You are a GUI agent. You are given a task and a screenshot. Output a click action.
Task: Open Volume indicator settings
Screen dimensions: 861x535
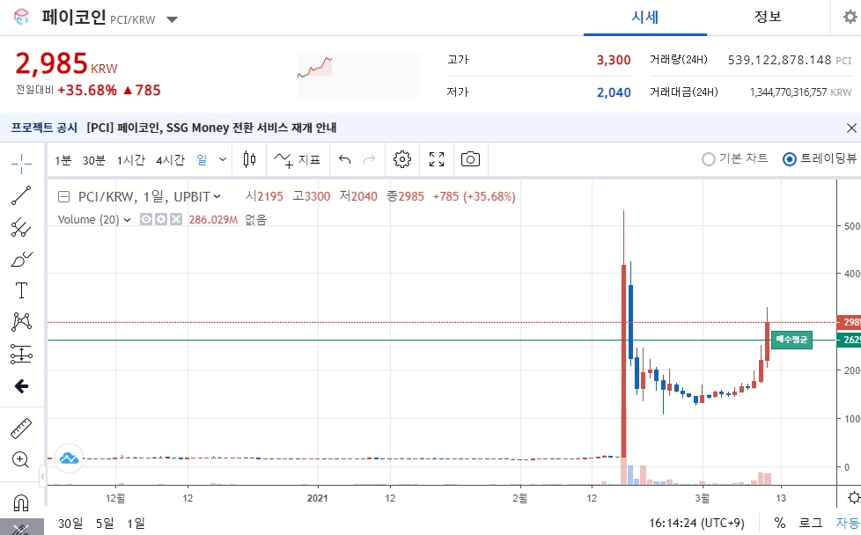[x=161, y=219]
